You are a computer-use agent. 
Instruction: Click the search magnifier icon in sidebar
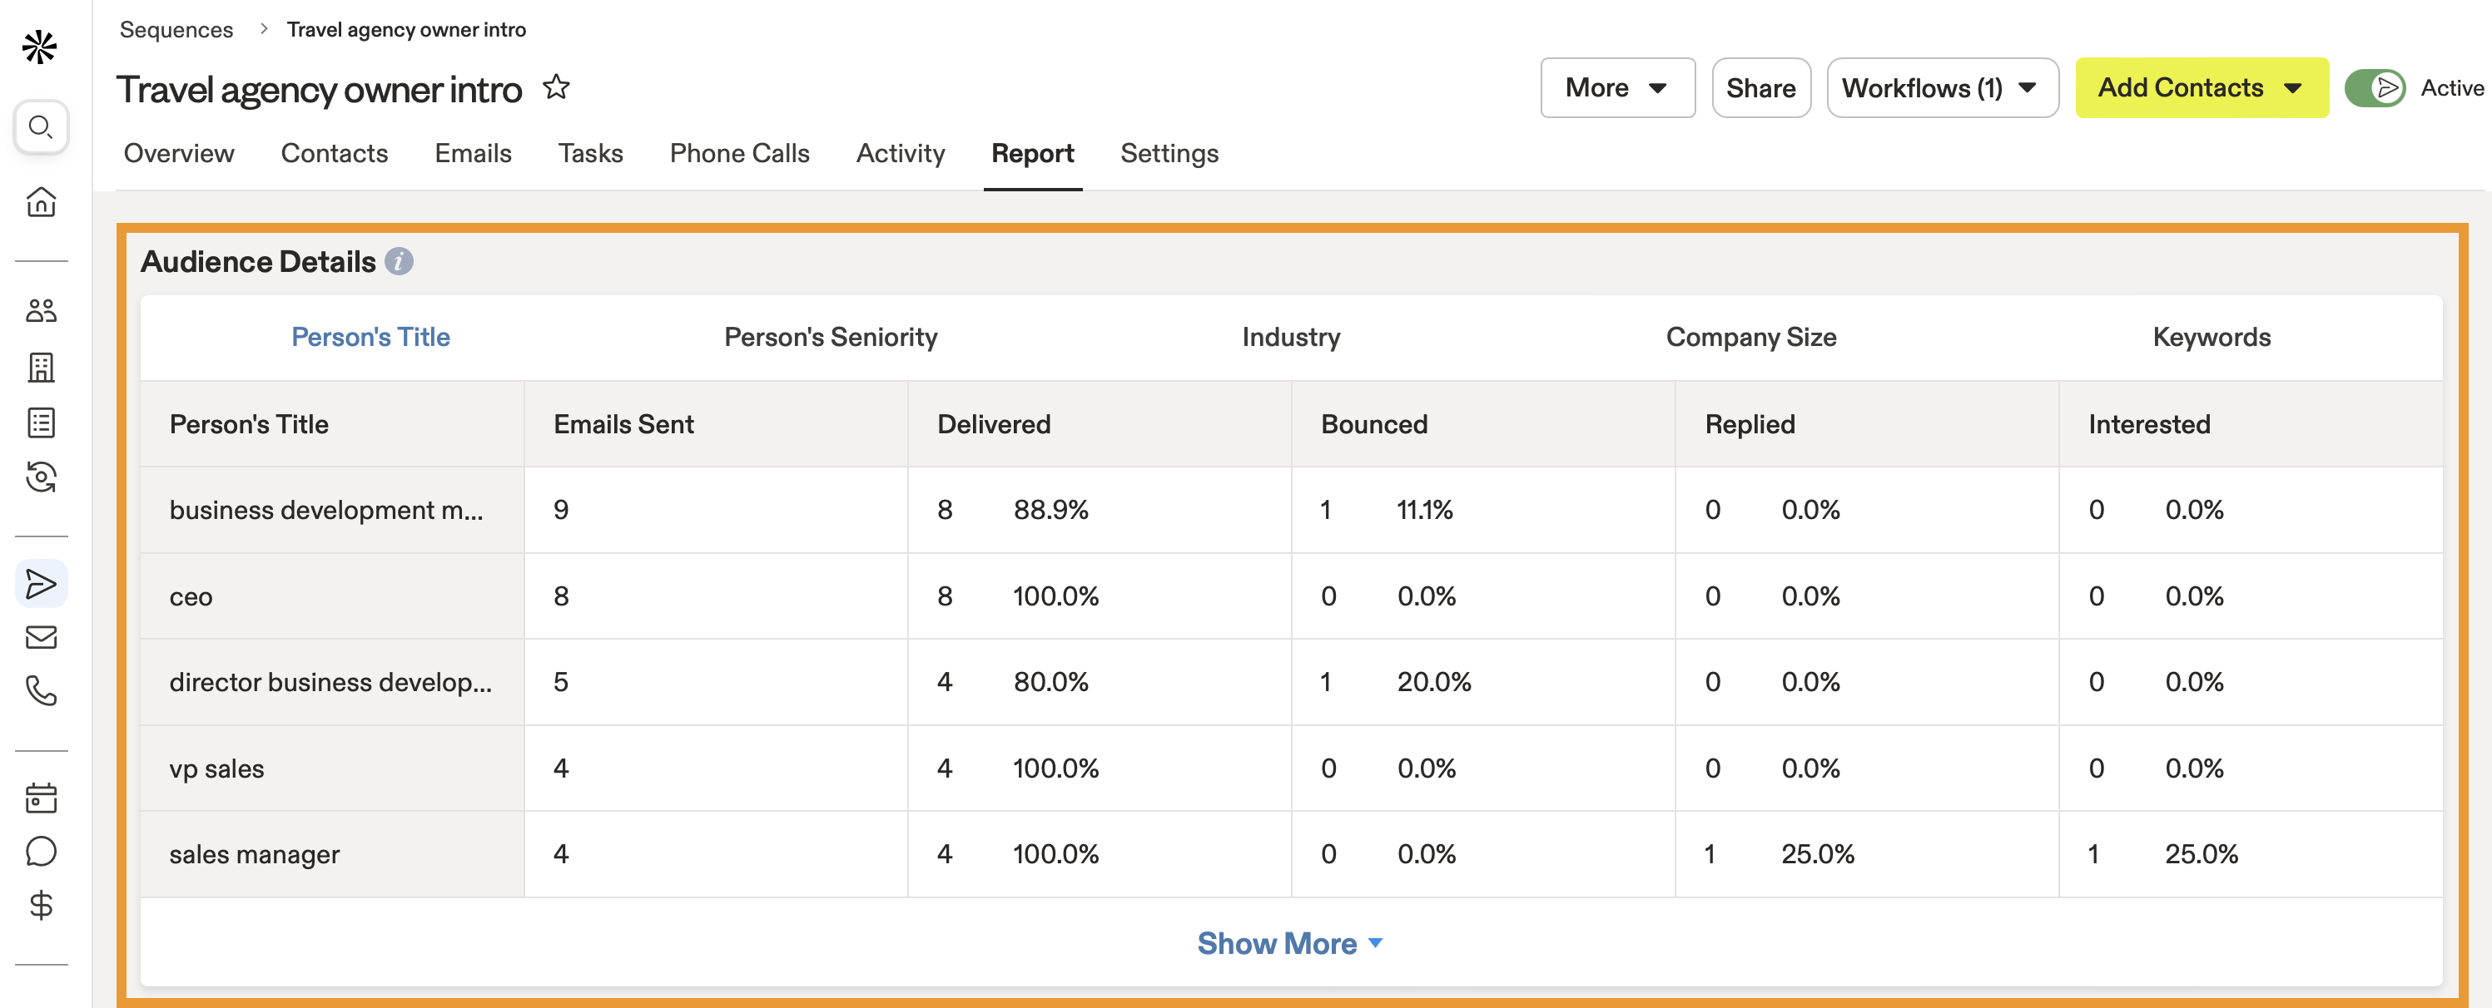41,126
